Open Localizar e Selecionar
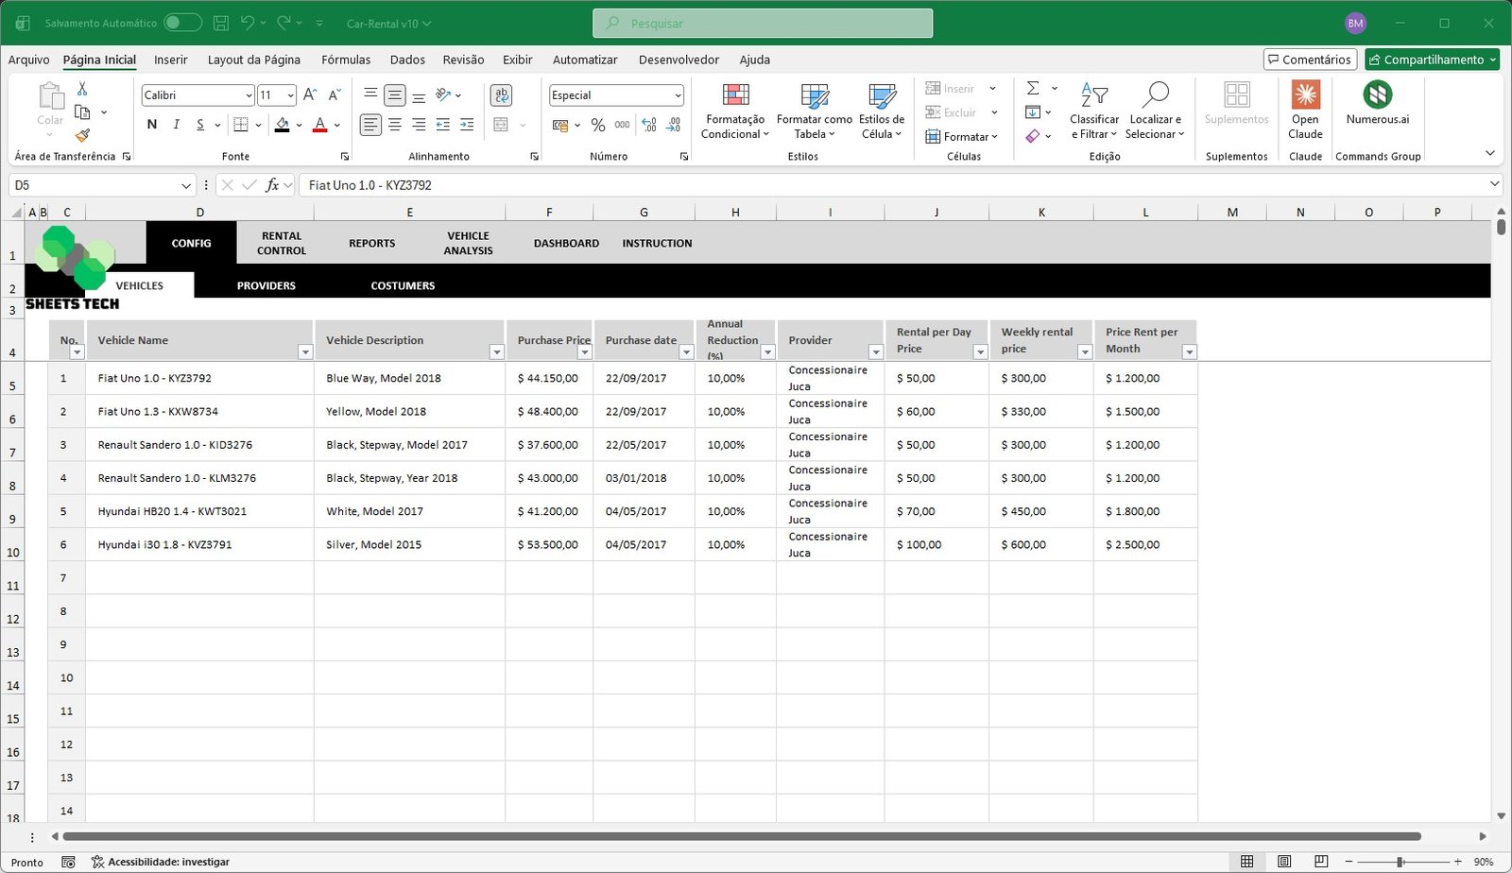The width and height of the screenshot is (1512, 873). coord(1155,111)
